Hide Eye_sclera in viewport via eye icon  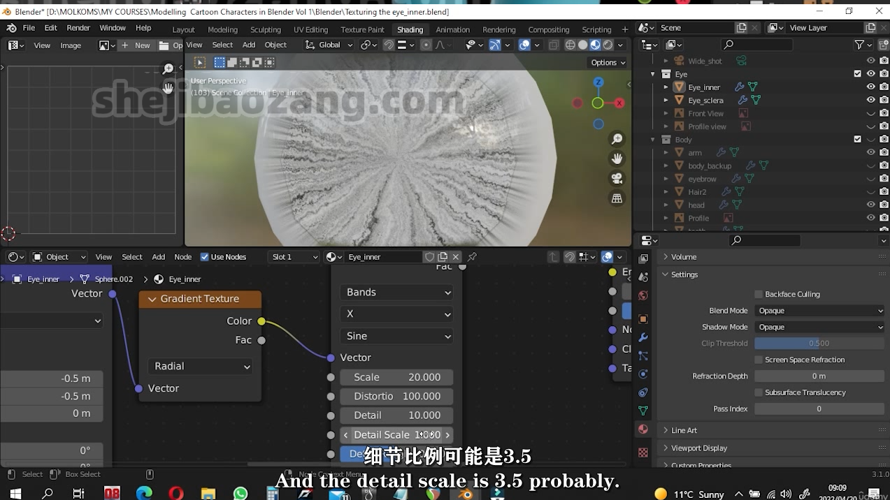(x=871, y=101)
